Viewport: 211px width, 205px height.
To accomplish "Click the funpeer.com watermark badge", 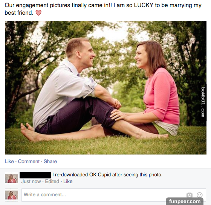I will (x=185, y=201).
